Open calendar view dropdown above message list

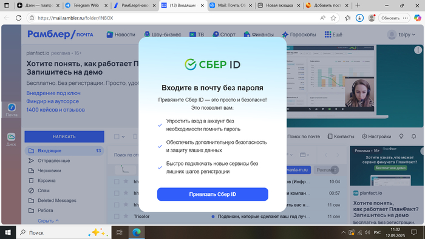pyautogui.click(x=305, y=155)
